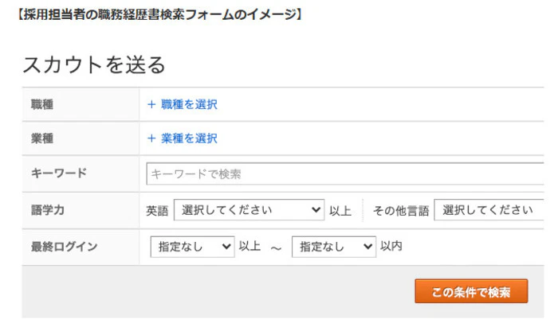Click the 業種 row label

coord(42,138)
